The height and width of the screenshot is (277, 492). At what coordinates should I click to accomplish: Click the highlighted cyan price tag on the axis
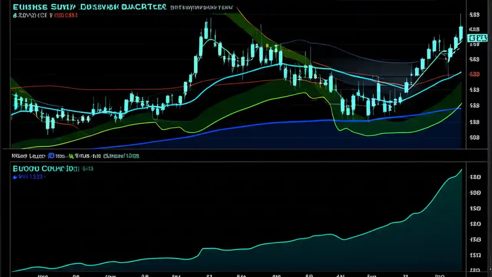point(477,38)
